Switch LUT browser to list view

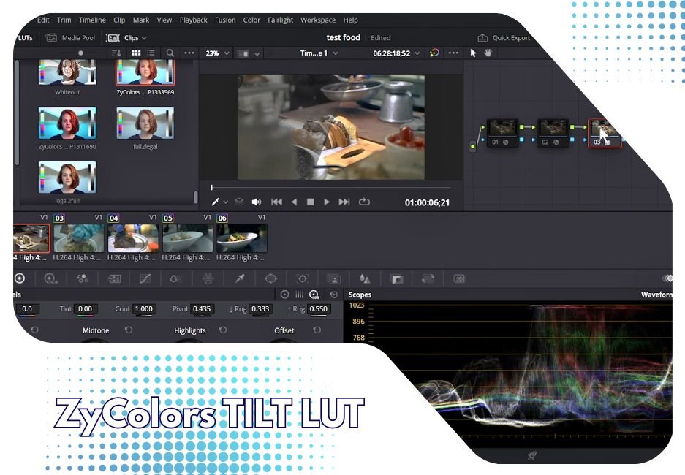pyautogui.click(x=151, y=53)
